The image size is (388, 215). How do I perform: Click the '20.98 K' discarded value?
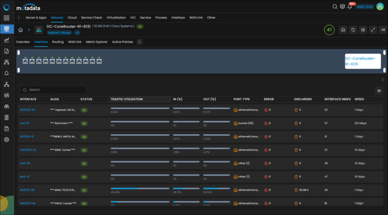(304, 190)
